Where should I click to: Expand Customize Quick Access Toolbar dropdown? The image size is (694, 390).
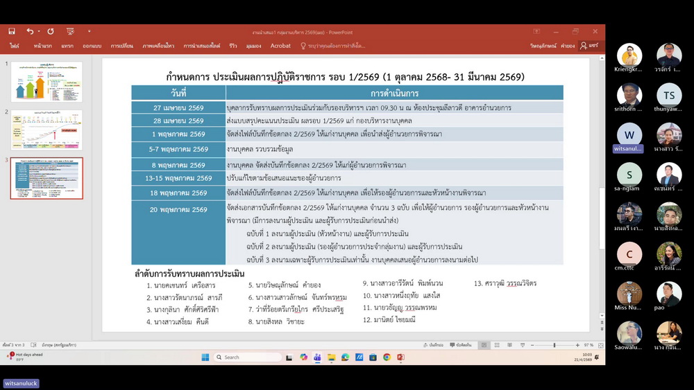90,31
